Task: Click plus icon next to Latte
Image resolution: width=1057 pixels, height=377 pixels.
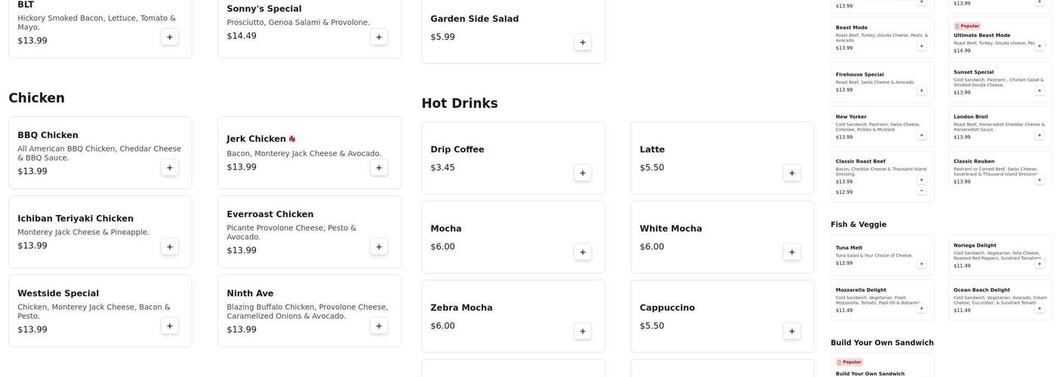Action: 791,173
